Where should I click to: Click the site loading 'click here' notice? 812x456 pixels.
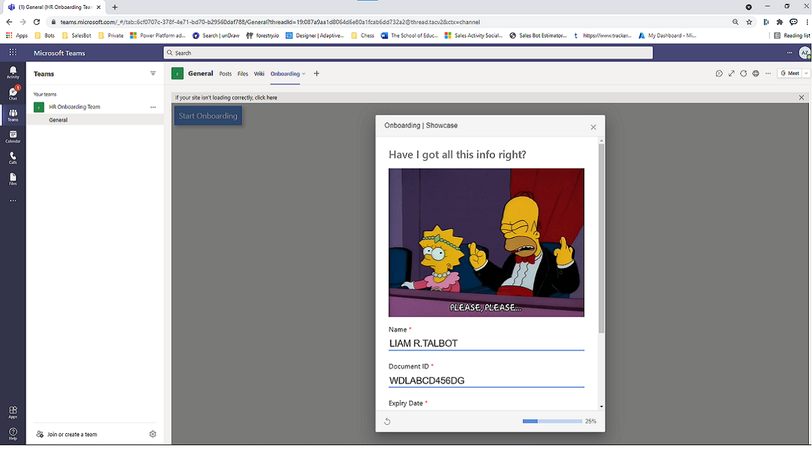click(266, 98)
